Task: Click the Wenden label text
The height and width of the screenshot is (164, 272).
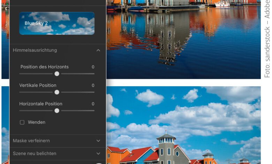Action: [37, 122]
